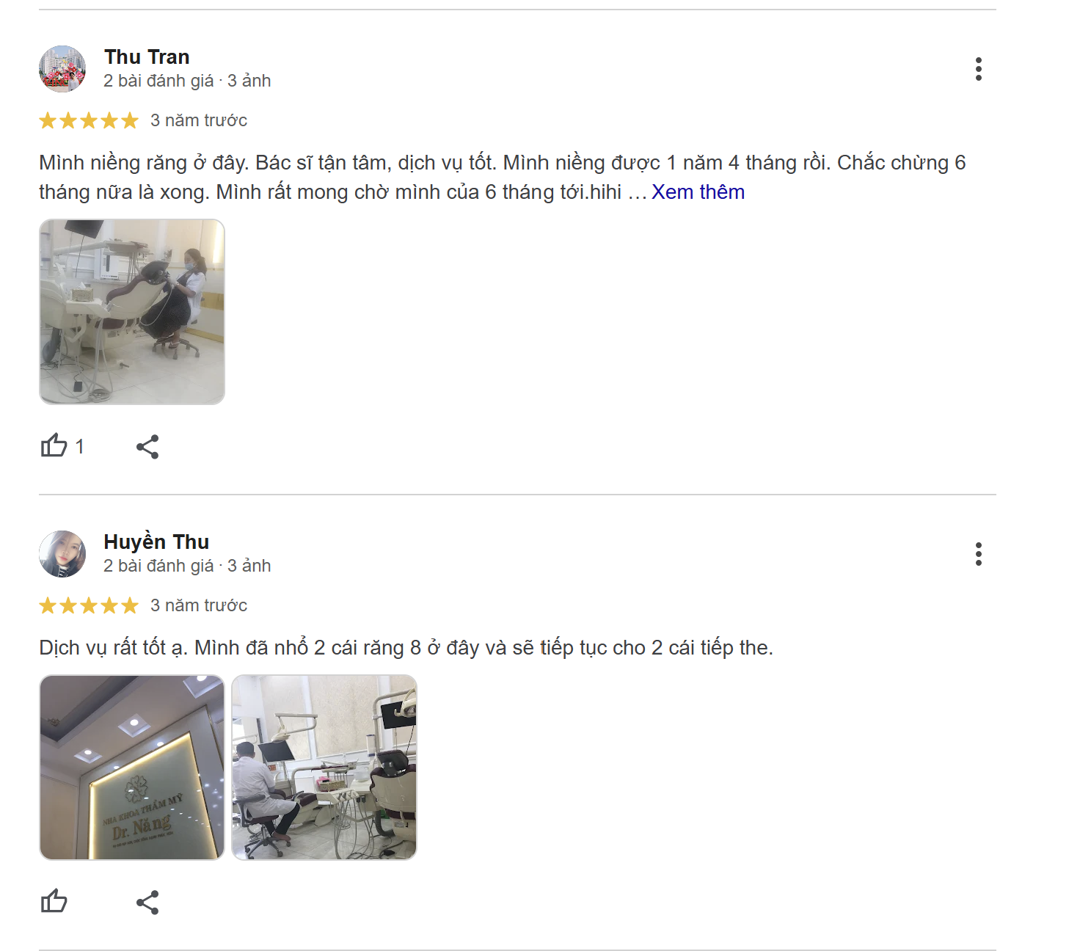Share Huyền Thu's review
This screenshot has width=1080, height=951.
(147, 902)
